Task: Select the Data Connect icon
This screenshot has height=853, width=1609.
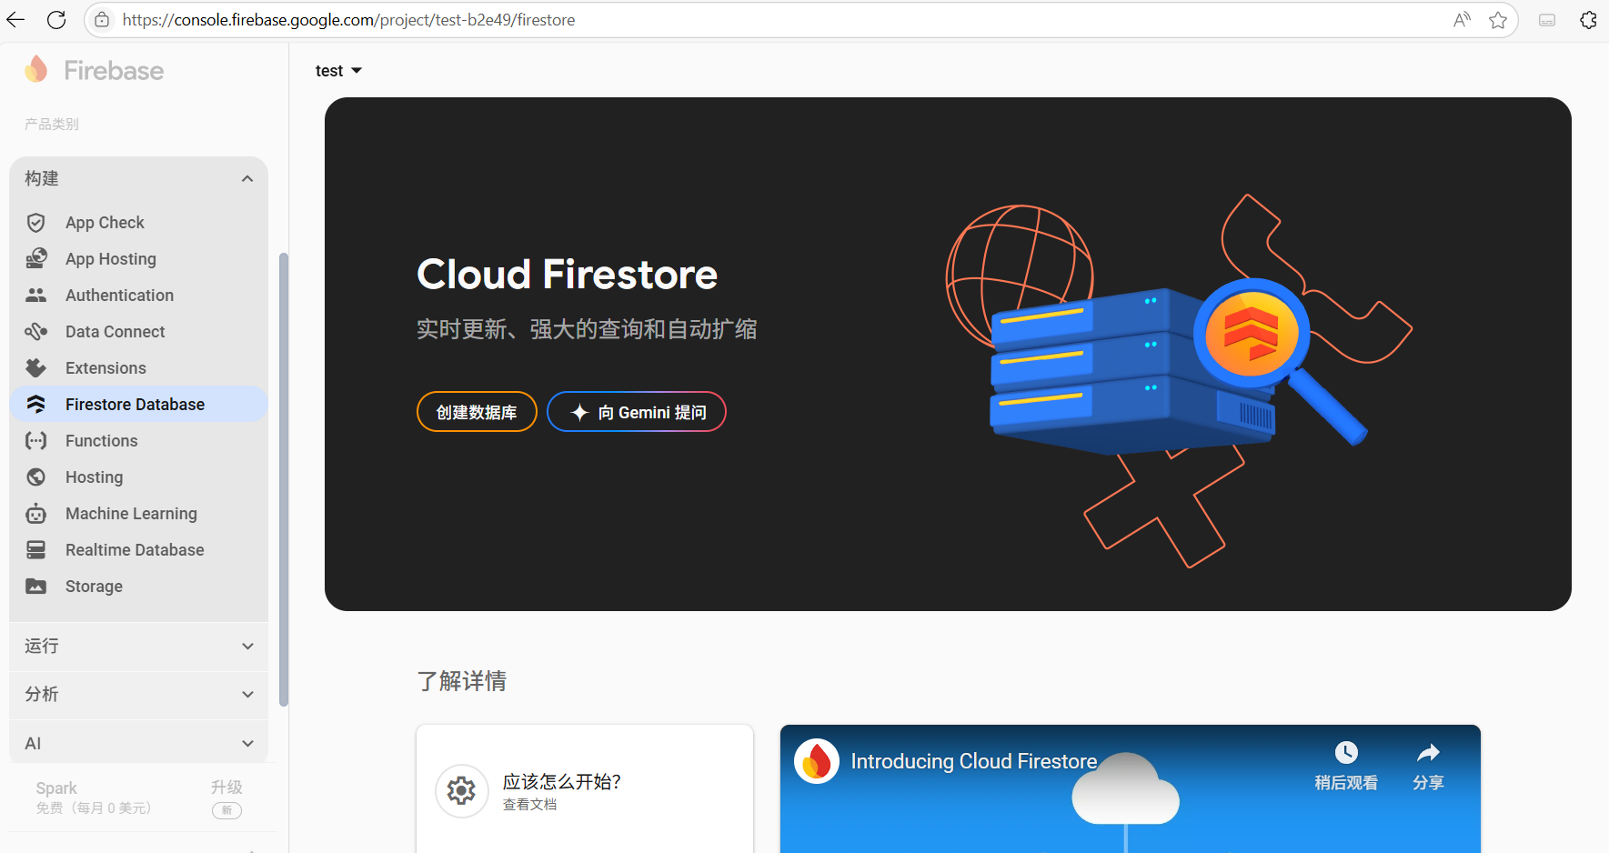Action: coord(36,332)
